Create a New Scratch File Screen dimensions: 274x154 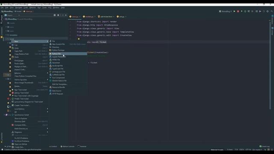pos(68,44)
